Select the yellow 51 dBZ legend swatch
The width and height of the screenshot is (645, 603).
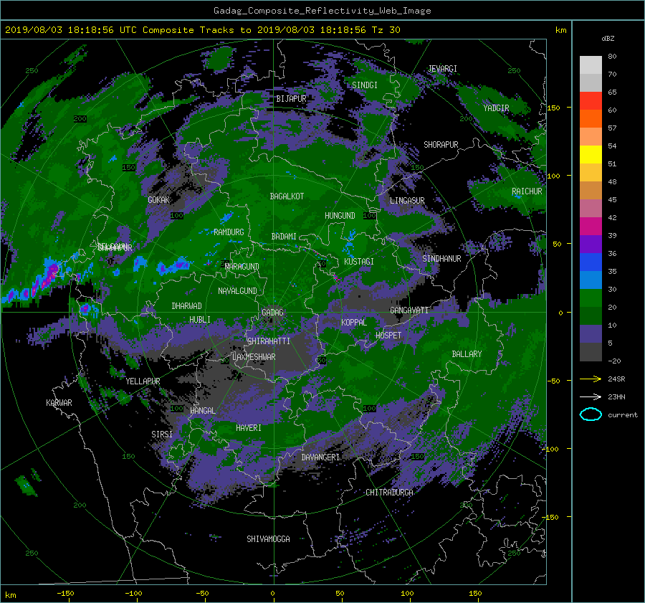(x=591, y=155)
